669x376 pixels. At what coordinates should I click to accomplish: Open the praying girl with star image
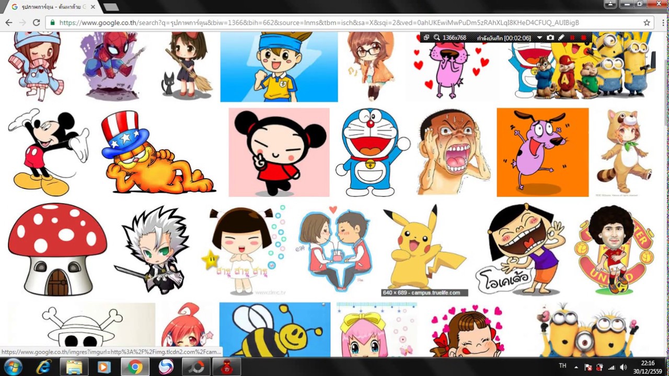click(x=245, y=250)
